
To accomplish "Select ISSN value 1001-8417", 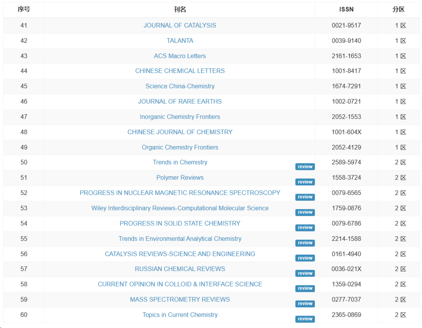I will click(346, 71).
